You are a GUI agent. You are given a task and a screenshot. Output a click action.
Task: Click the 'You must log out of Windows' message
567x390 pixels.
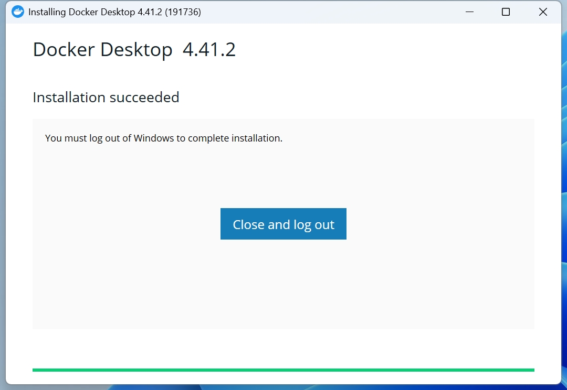164,138
